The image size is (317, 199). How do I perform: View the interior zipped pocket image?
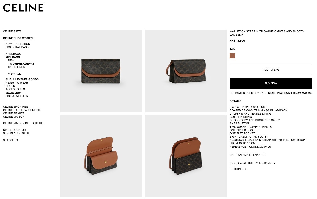[186, 156]
